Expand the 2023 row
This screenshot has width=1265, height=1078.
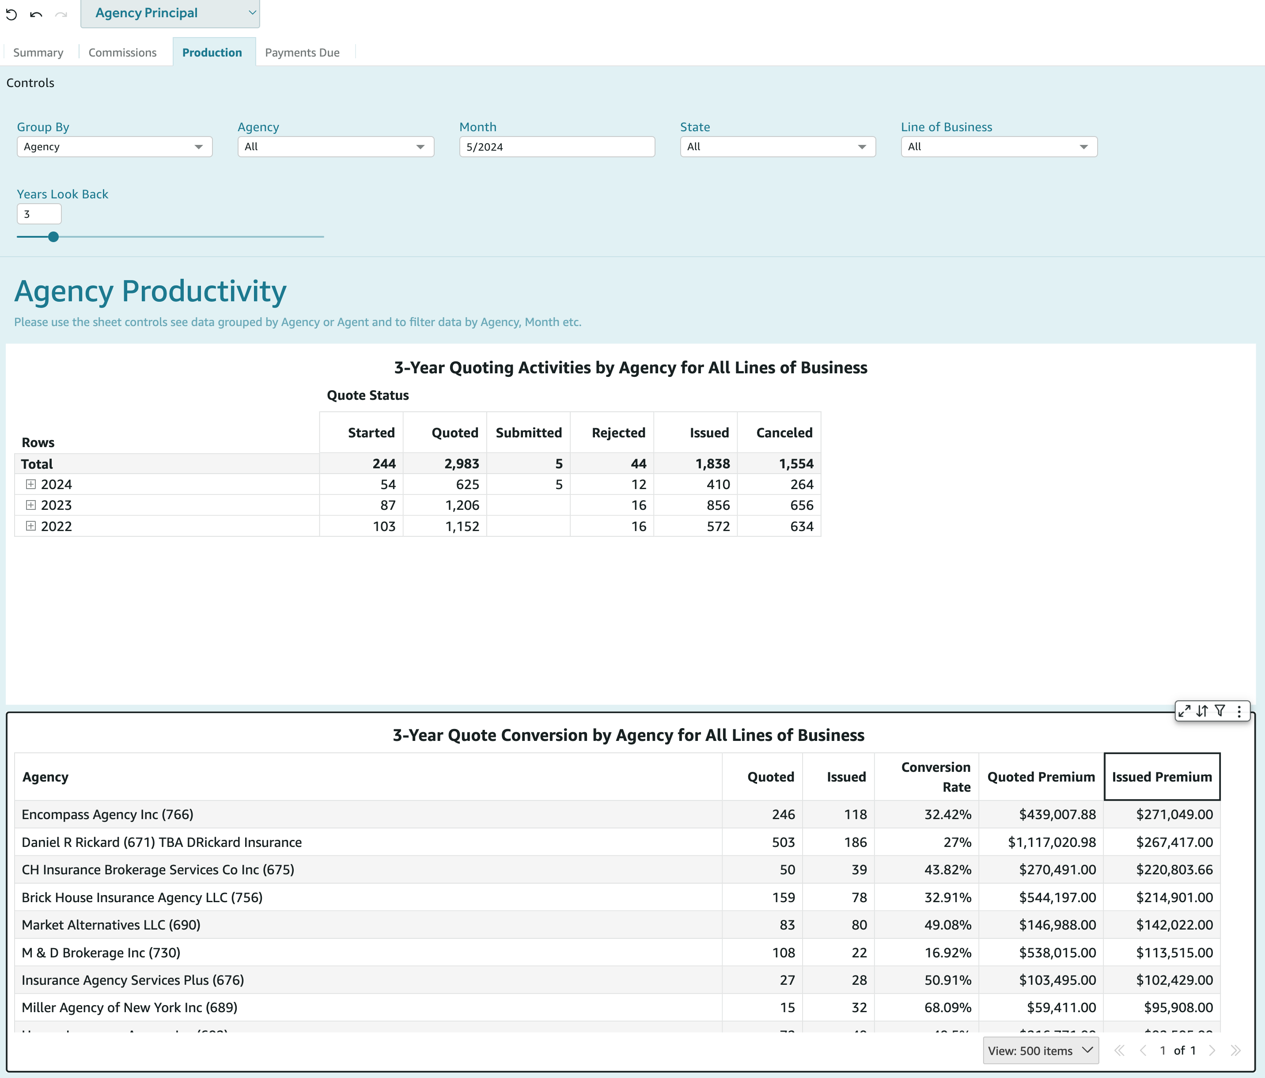click(x=30, y=505)
